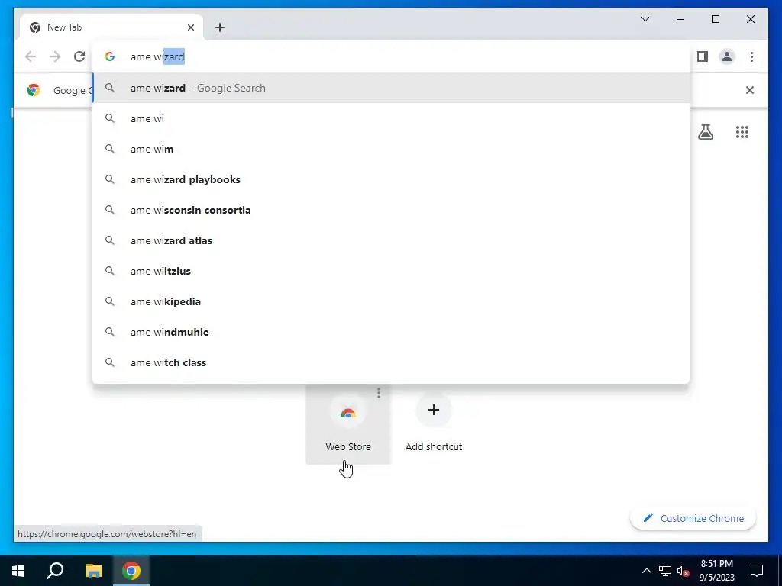The width and height of the screenshot is (782, 586).
Task: Click Chrome icon in the taskbar
Action: pos(131,571)
